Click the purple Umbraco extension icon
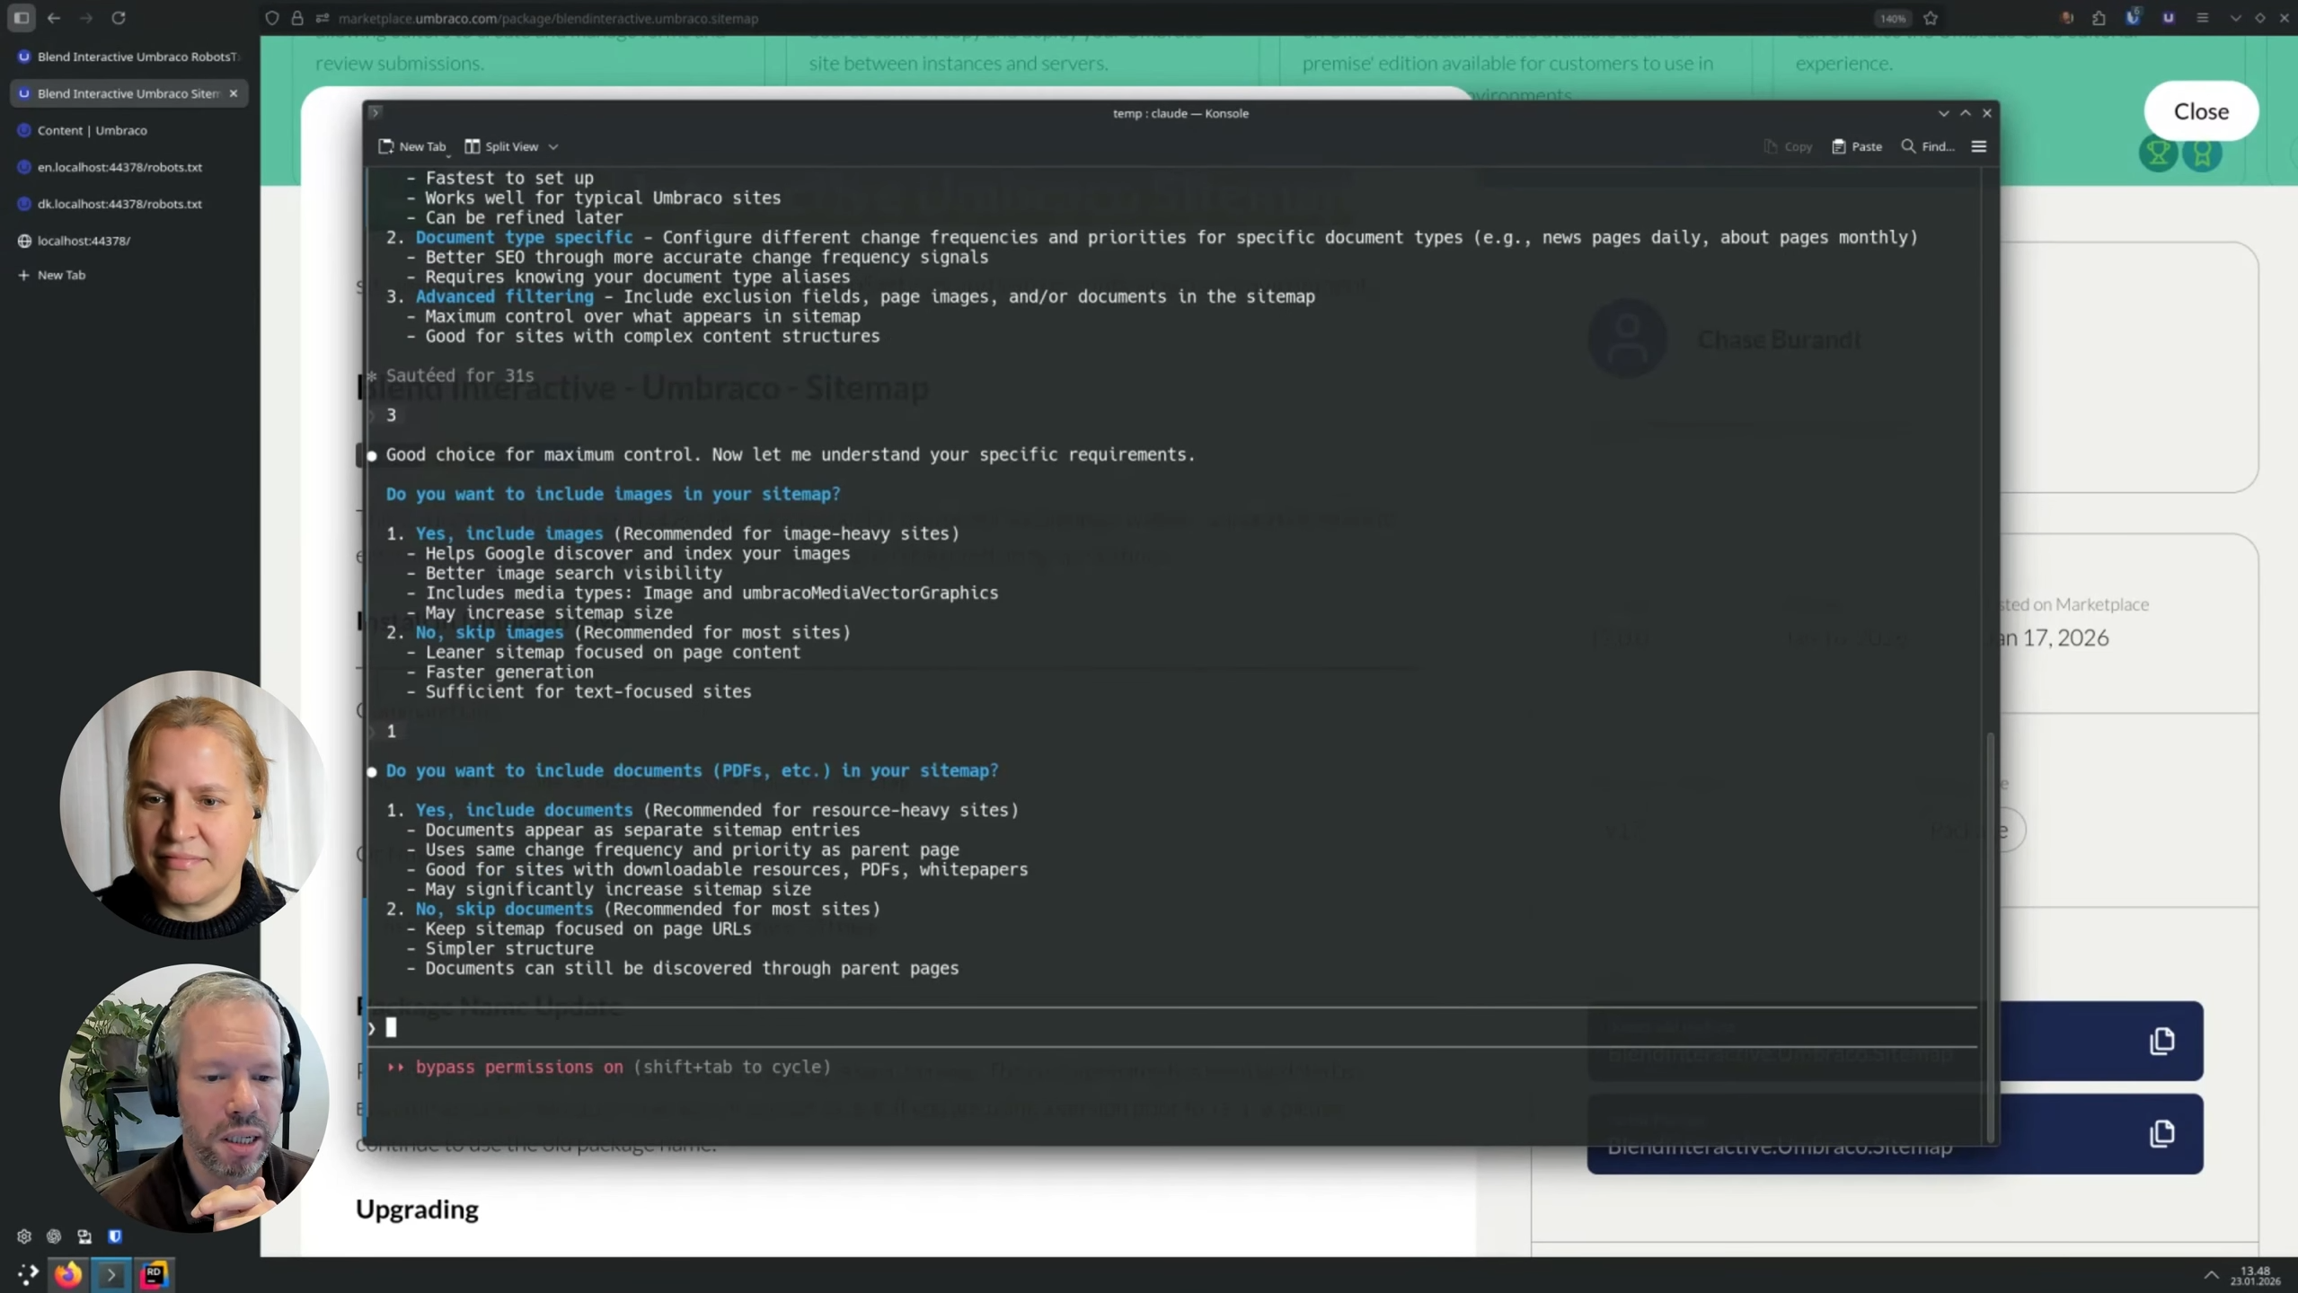The height and width of the screenshot is (1293, 2298). [2169, 18]
